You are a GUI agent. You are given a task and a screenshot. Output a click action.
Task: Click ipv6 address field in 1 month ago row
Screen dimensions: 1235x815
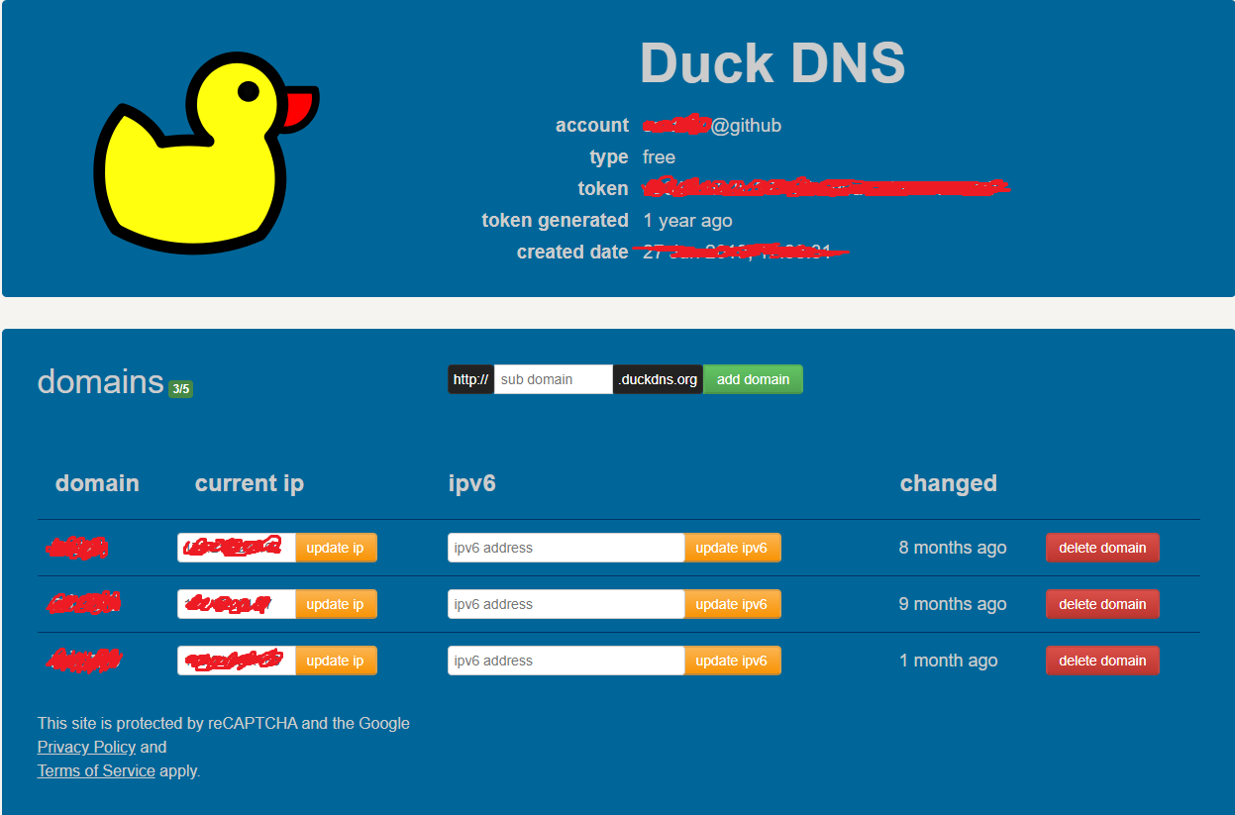[566, 661]
